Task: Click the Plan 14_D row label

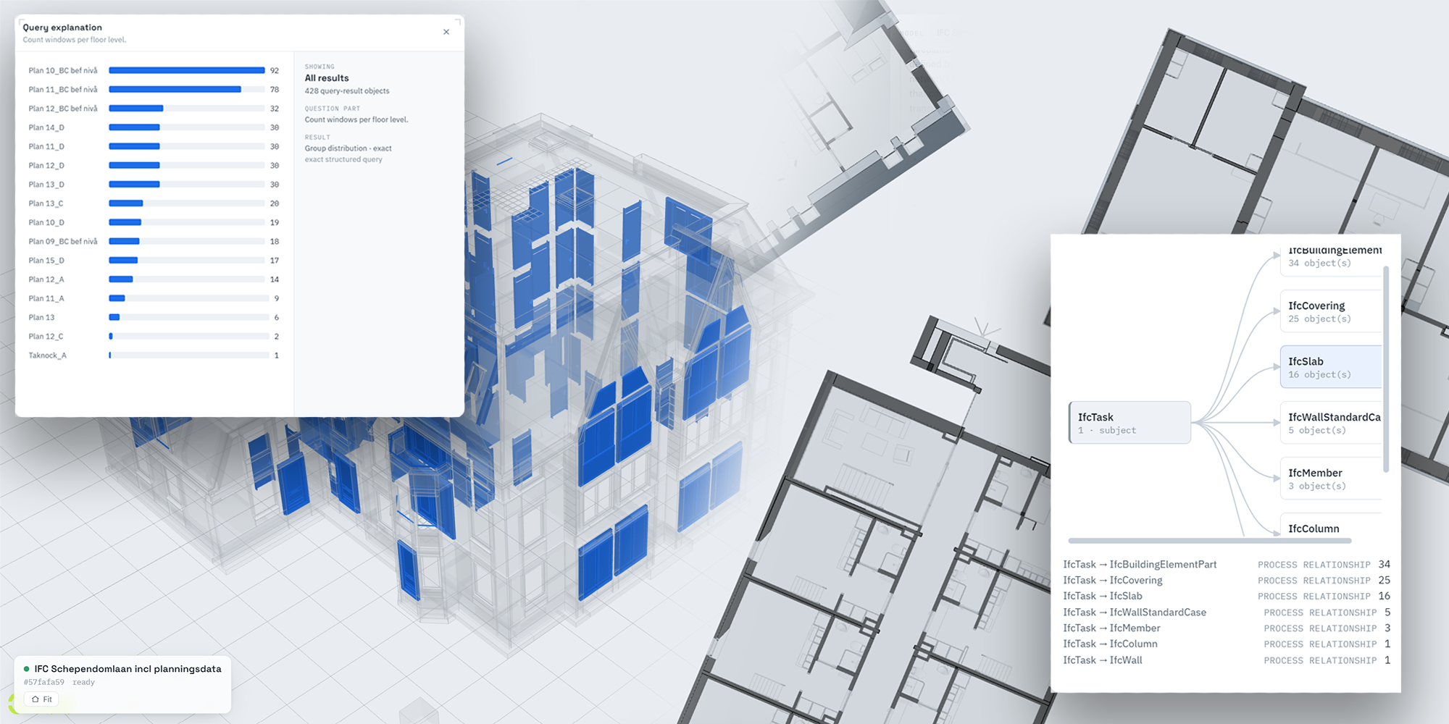Action: (46, 127)
